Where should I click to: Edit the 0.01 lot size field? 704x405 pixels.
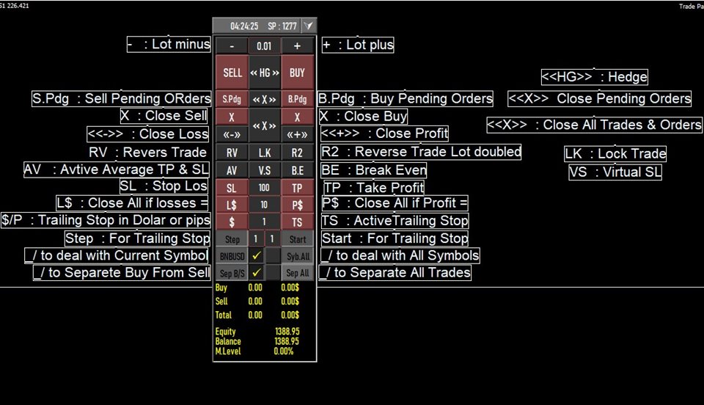click(264, 45)
